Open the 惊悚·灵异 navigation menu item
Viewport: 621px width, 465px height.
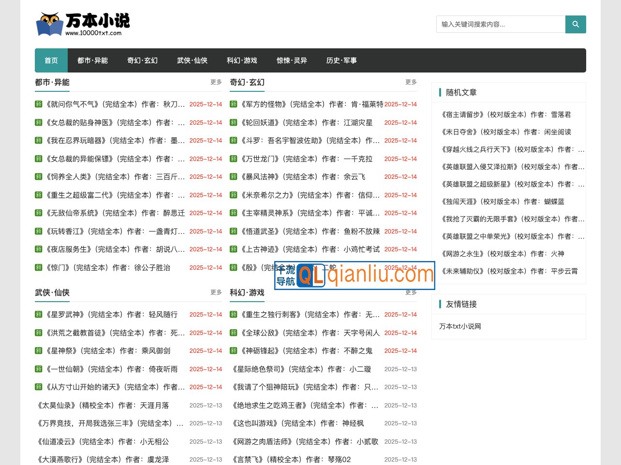click(292, 60)
